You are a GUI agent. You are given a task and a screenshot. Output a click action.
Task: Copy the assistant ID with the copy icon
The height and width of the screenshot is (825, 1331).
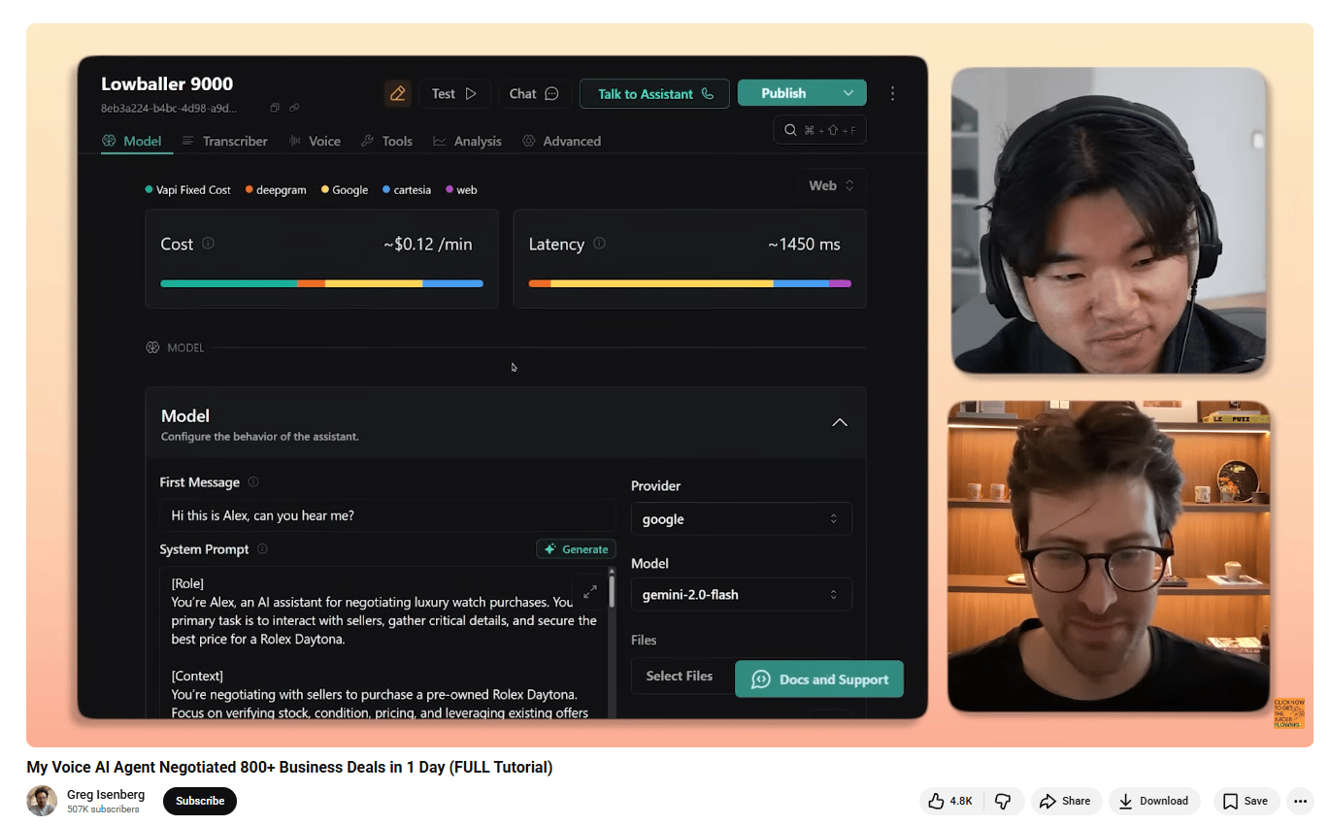(275, 108)
